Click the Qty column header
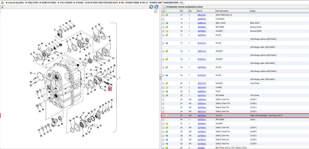This screenshot has height=149, width=309. click(192, 11)
